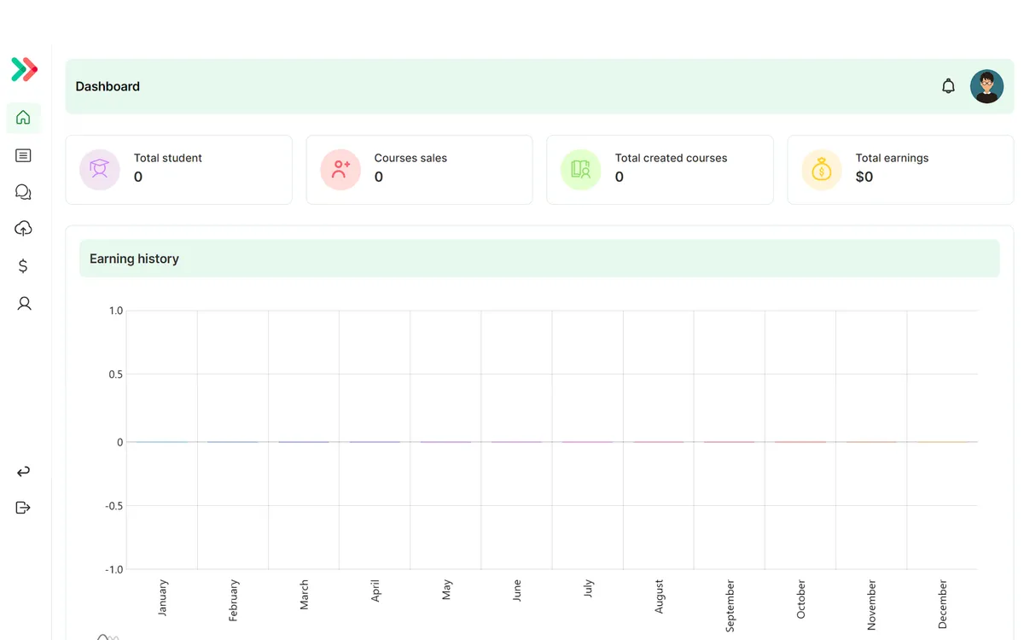Click the February axis label
Image resolution: width=1024 pixels, height=640 pixels.
(x=234, y=600)
